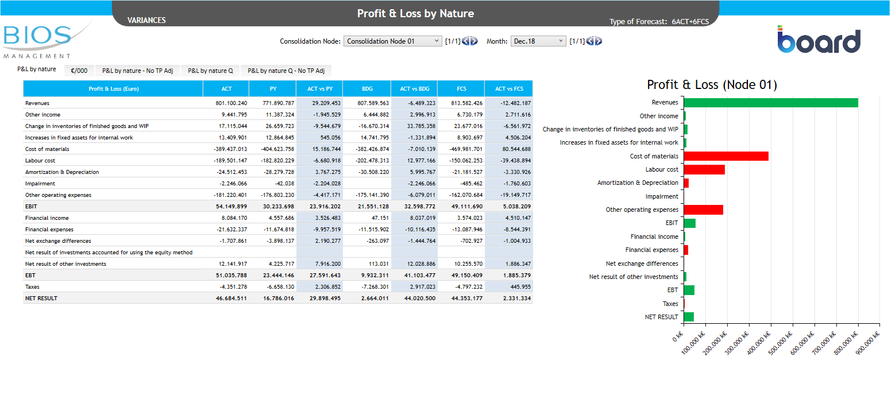Click Other operating expenses label in the table
The width and height of the screenshot is (891, 411).
coord(57,195)
